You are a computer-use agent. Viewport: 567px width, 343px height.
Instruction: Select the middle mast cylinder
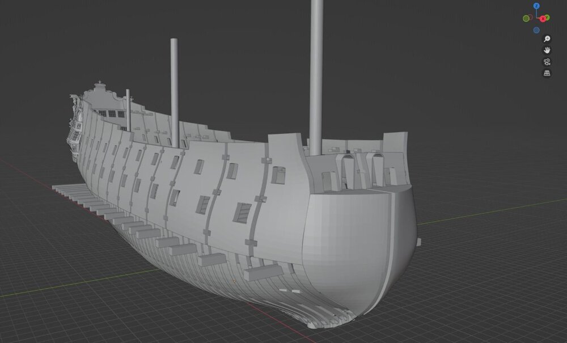pos(174,93)
